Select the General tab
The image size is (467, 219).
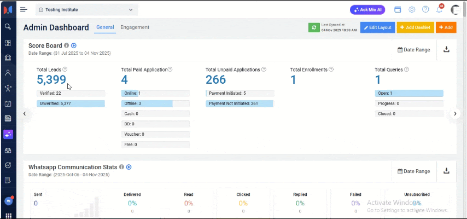coord(104,27)
